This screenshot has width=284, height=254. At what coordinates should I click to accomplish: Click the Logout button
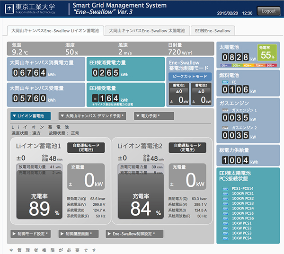[268, 11]
